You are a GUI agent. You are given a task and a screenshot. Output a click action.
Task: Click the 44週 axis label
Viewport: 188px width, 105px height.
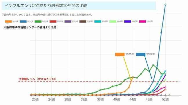pos(133,99)
